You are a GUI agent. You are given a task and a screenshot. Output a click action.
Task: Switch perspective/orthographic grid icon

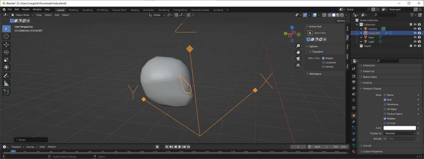298,65
